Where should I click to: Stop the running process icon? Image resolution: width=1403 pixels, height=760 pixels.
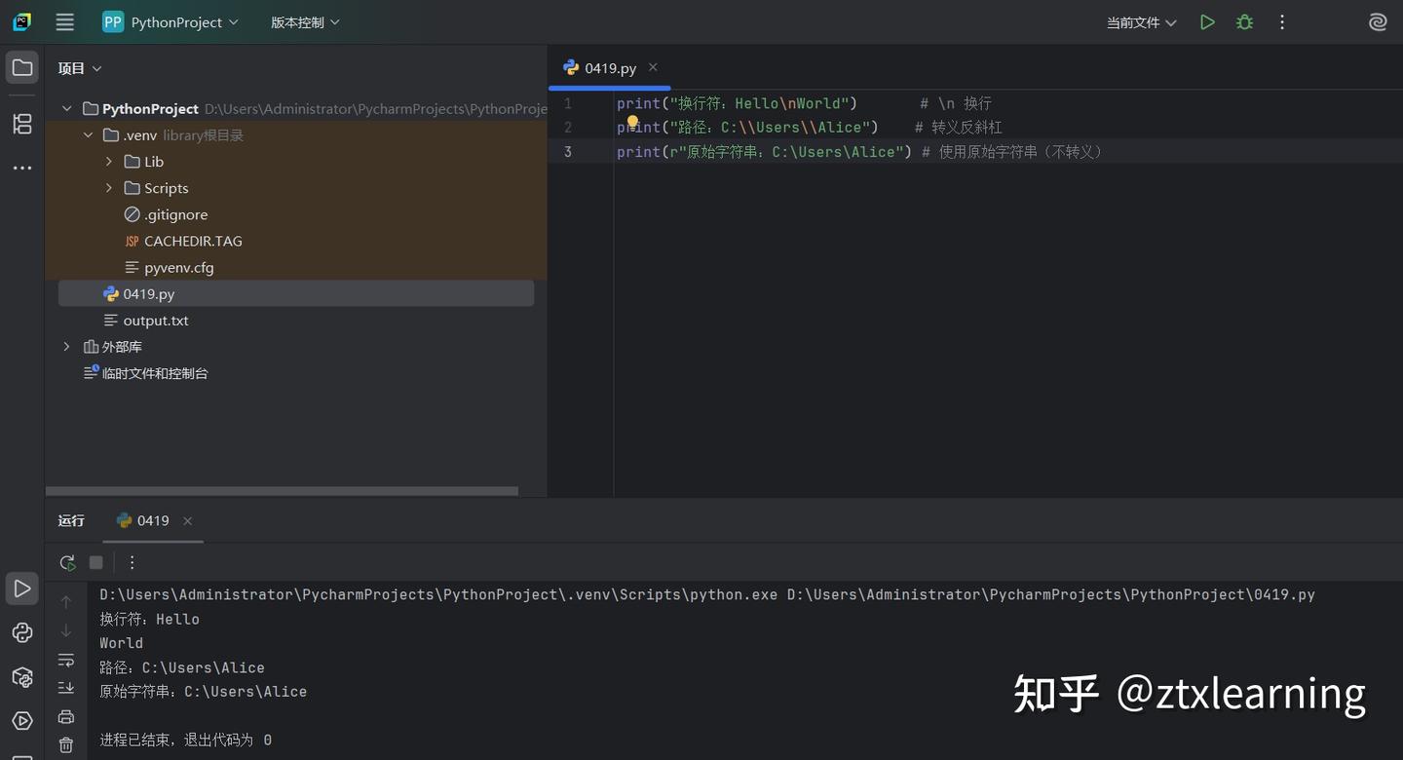pyautogui.click(x=95, y=562)
